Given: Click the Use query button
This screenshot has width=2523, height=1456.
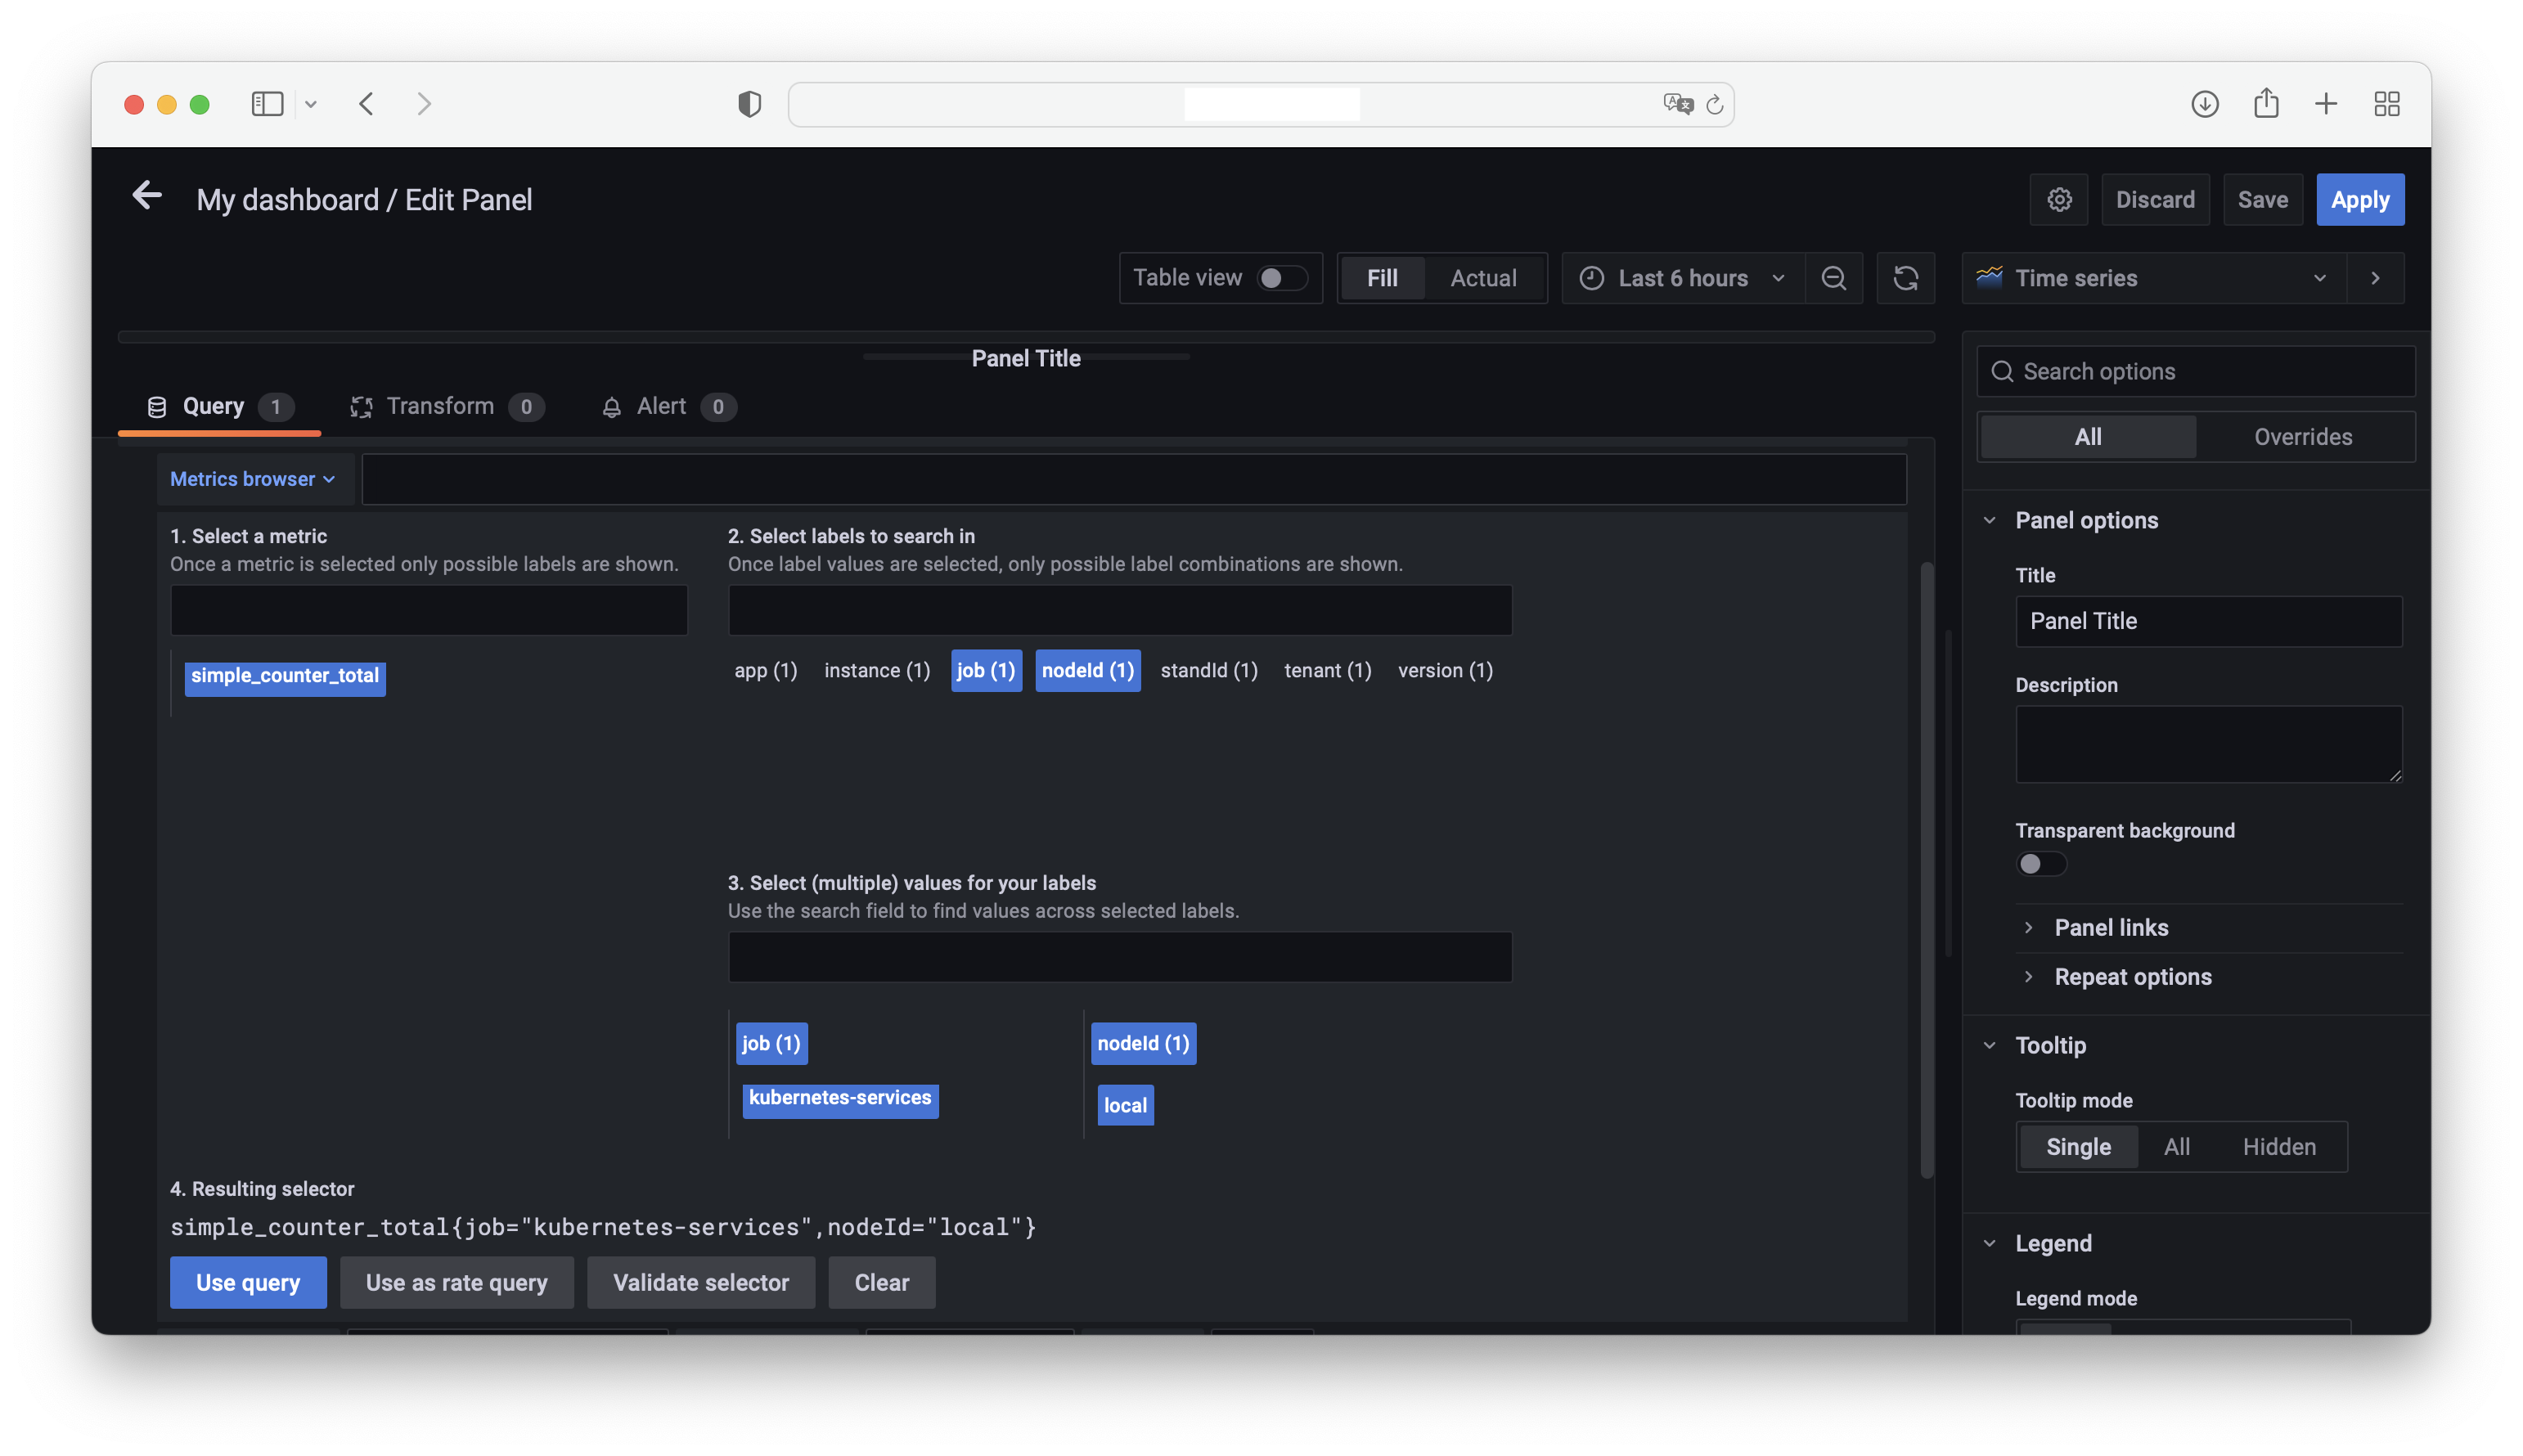Looking at the screenshot, I should 248,1282.
